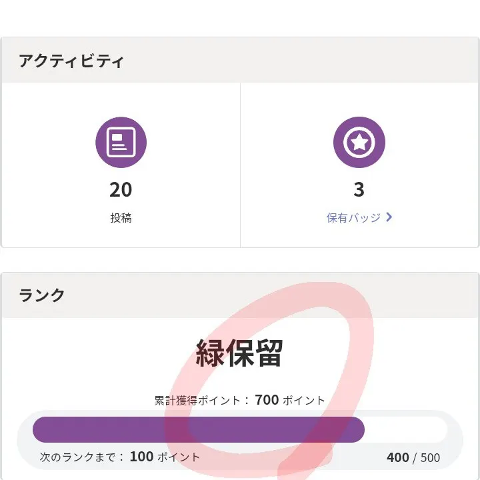Click the white document glyph in post icon
Screen dimensions: 480x480
click(x=121, y=142)
